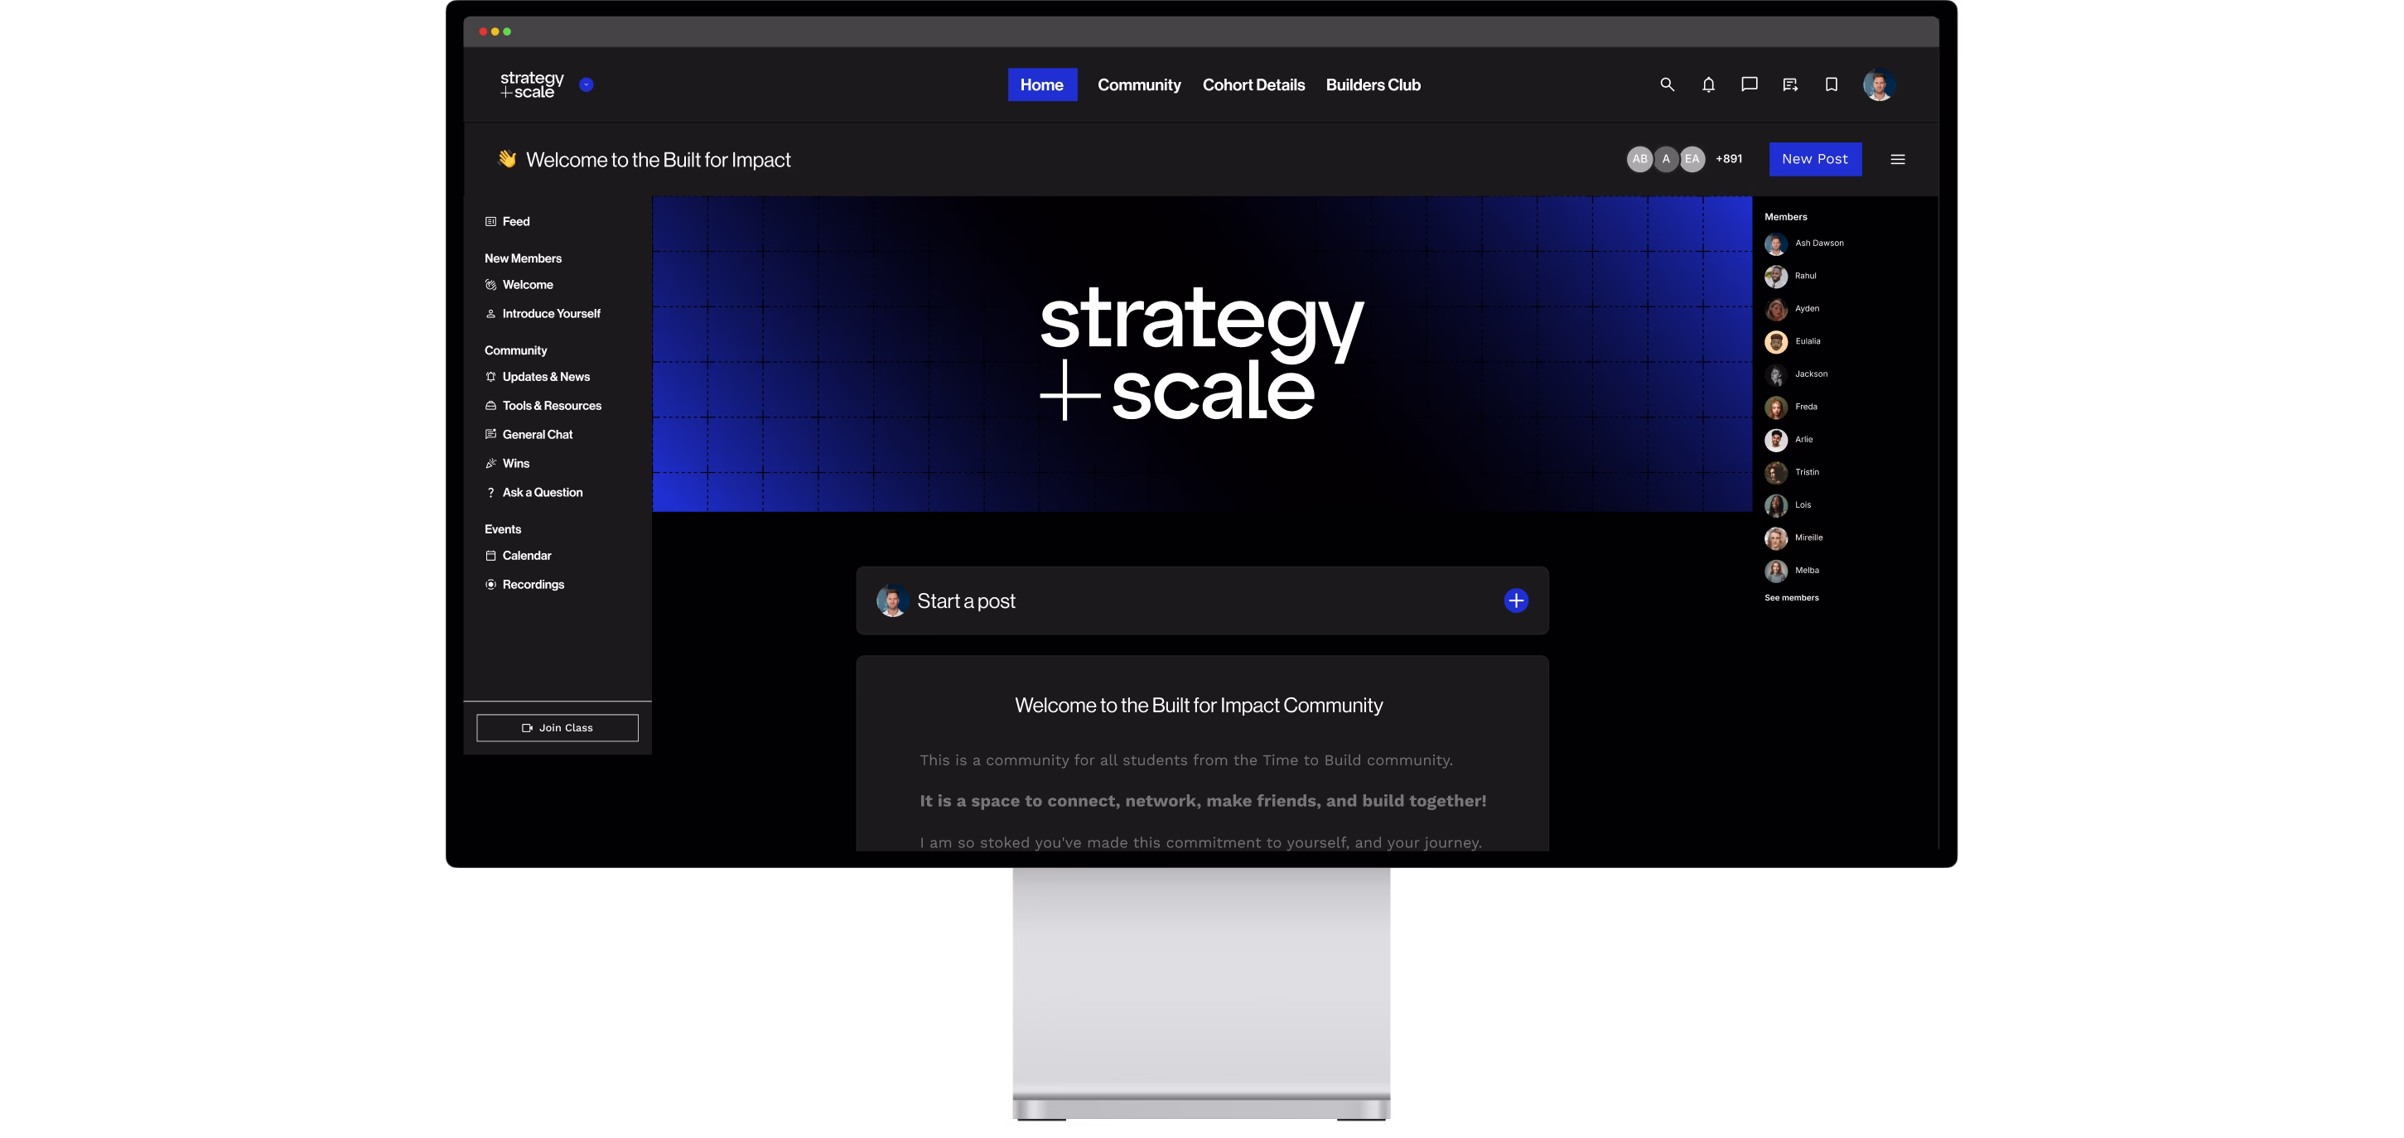
Task: Open direct messages chat icon
Action: tap(1749, 84)
